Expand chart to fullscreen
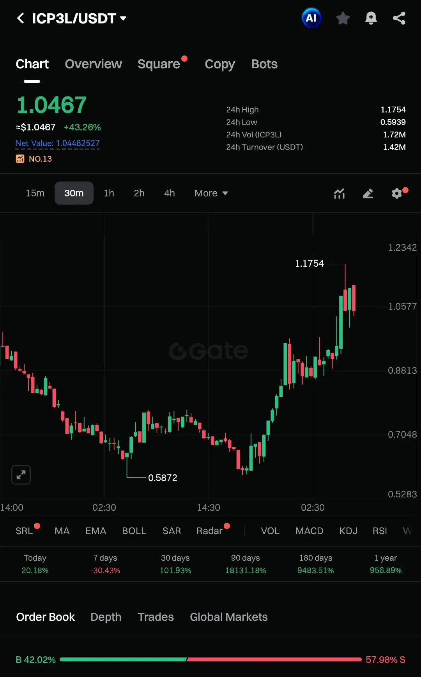The width and height of the screenshot is (421, 677). (x=21, y=475)
